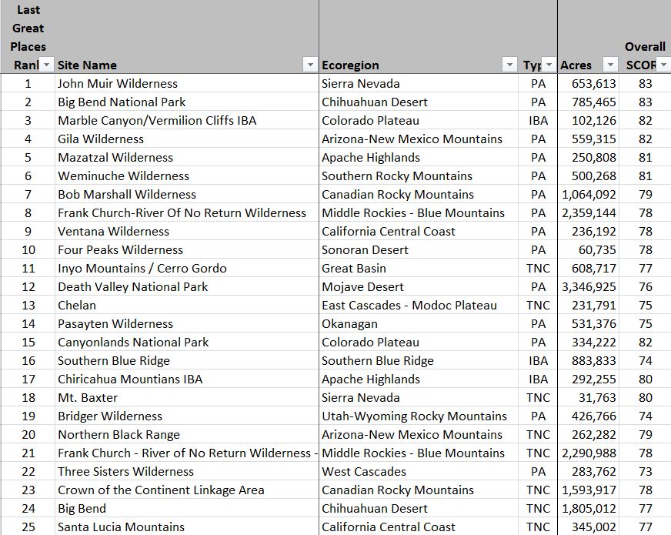Select Crown of the Continent Linkage Area
The width and height of the screenshot is (671, 535).
point(186,490)
